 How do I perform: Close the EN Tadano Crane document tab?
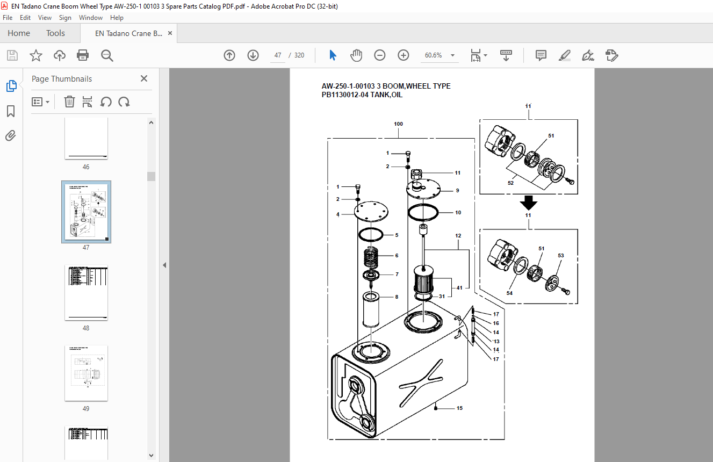[170, 33]
